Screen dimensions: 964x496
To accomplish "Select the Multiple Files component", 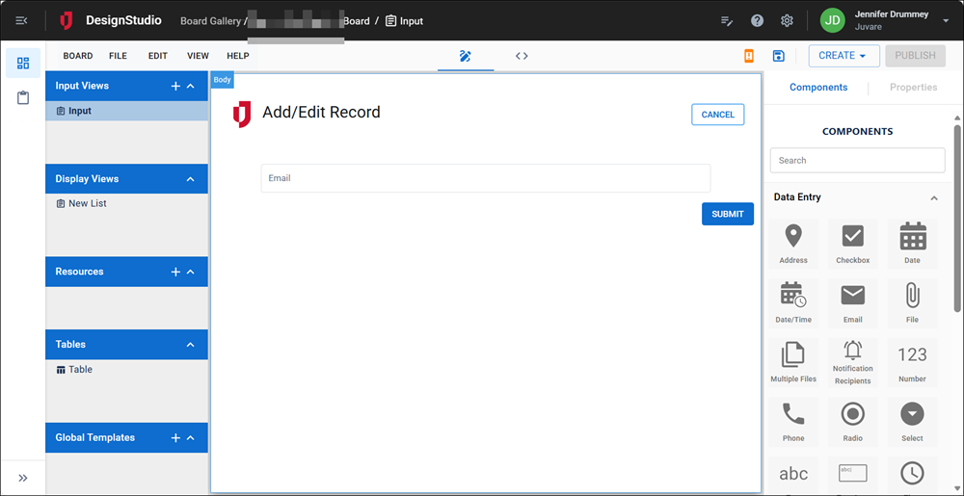I will (793, 363).
